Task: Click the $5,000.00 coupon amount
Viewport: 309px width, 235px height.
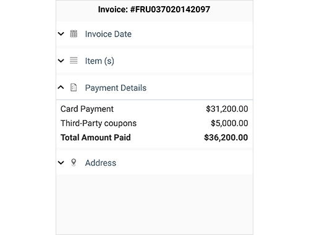Action: [229, 123]
